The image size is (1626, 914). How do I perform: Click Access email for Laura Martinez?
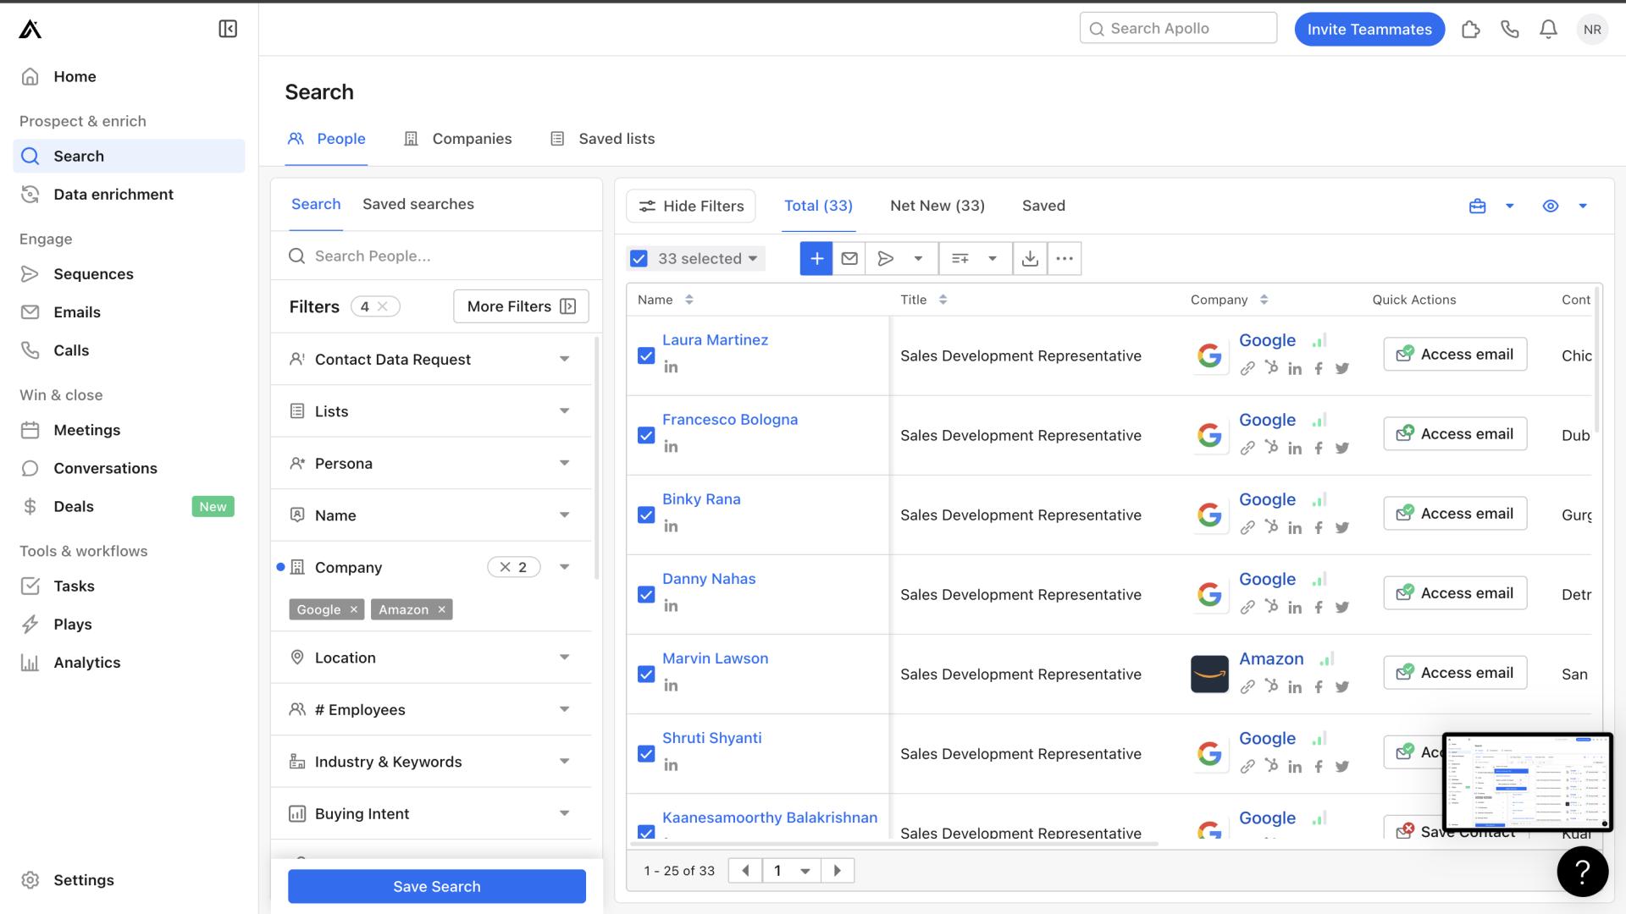click(x=1455, y=354)
